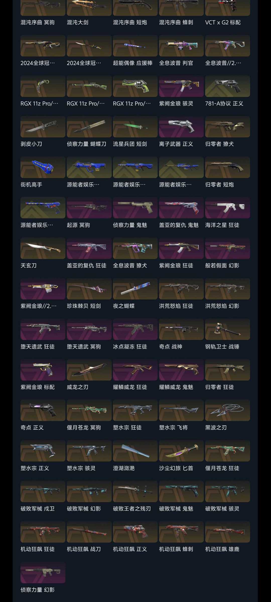
Task: Choose the 781-A协议 正义 revolver skin
Action: tap(228, 86)
